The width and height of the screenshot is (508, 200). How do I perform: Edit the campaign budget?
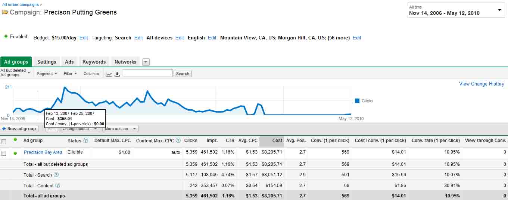84,38
